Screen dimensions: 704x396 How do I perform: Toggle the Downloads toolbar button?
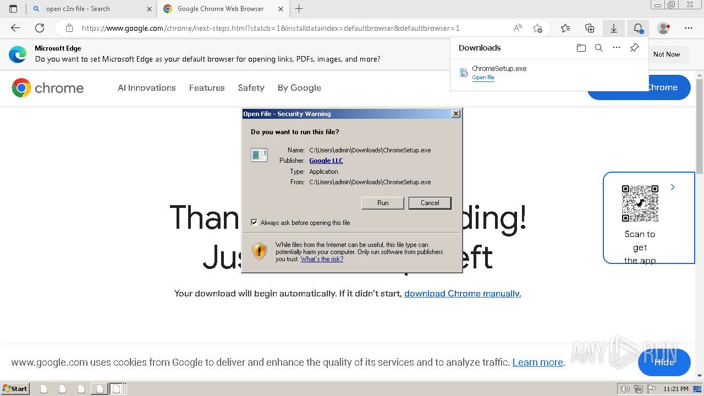[x=614, y=28]
